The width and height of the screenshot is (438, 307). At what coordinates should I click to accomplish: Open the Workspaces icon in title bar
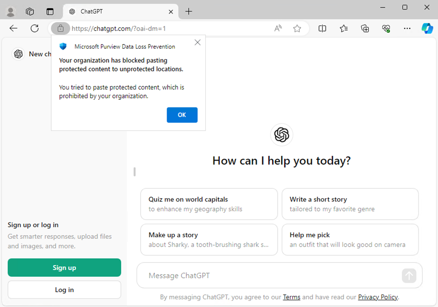[x=30, y=12]
